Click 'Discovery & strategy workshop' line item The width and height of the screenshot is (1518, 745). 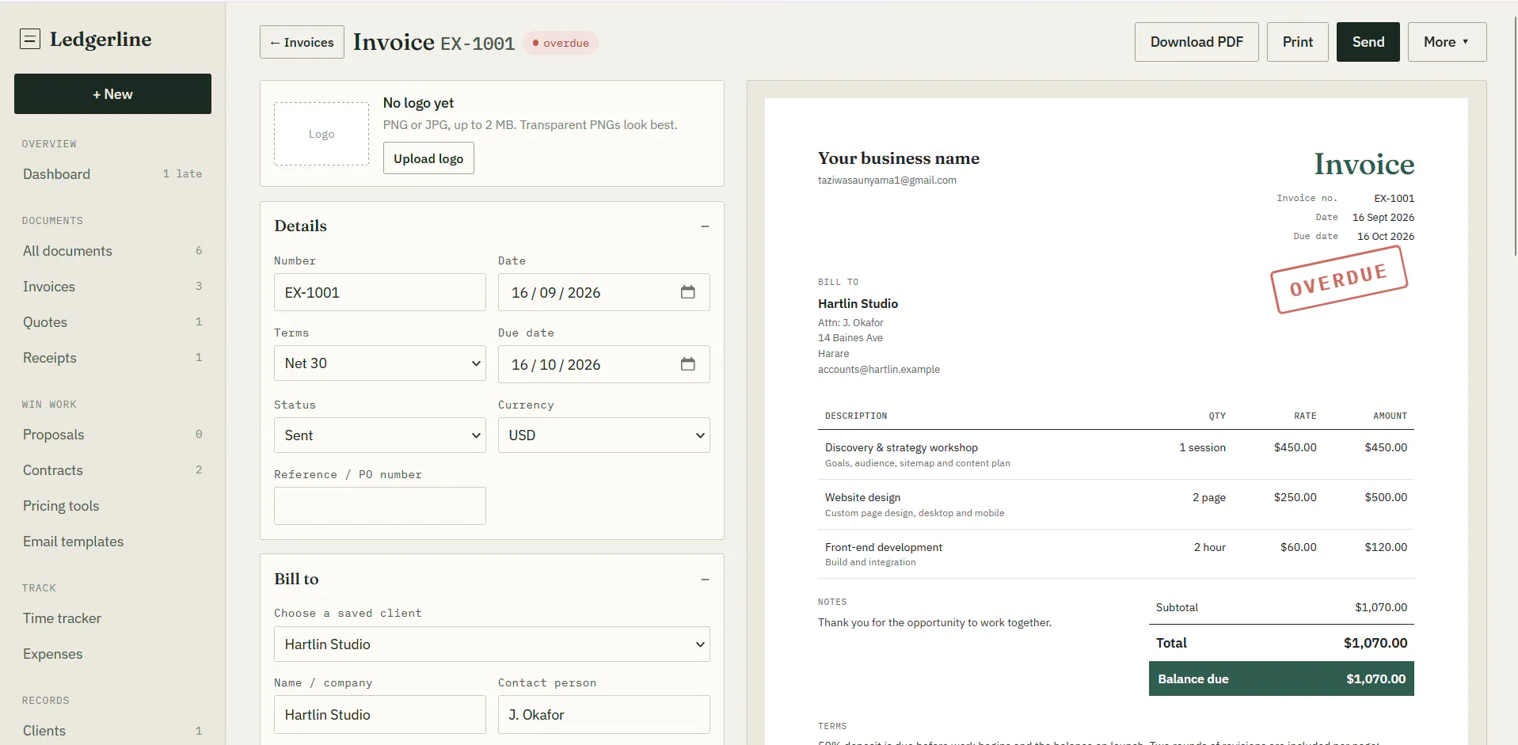coord(1116,454)
